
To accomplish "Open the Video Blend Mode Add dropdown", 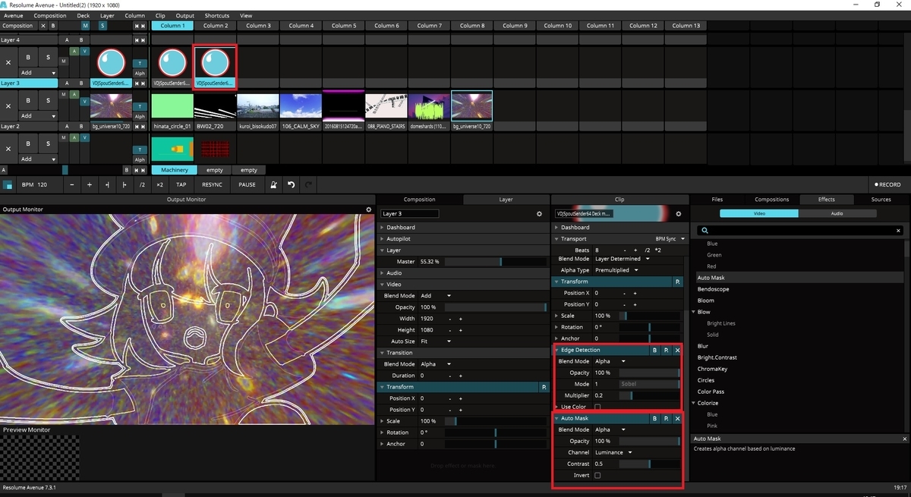I will [435, 296].
